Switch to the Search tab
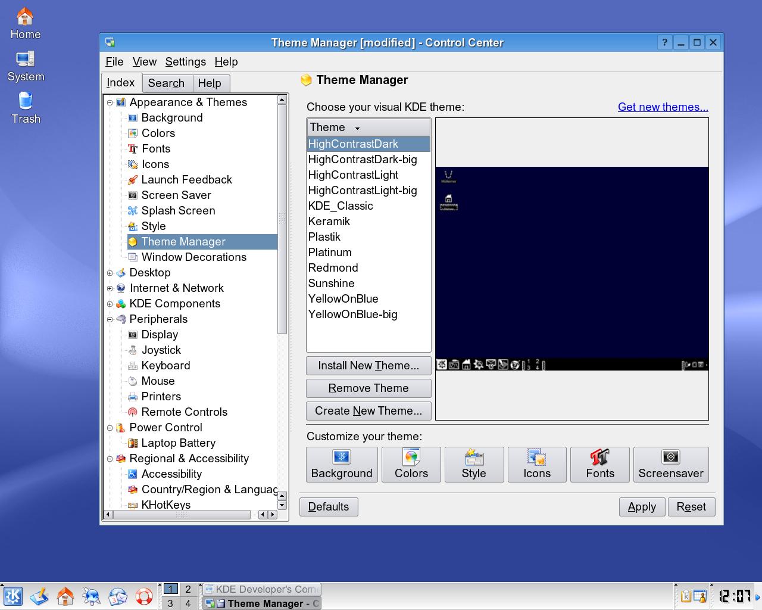The image size is (762, 610). click(166, 83)
